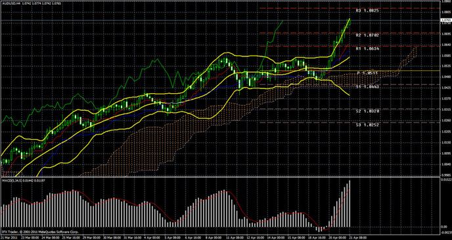Select the P 1.0511 pivot label
The height and width of the screenshot is (240, 452).
pyautogui.click(x=368, y=73)
